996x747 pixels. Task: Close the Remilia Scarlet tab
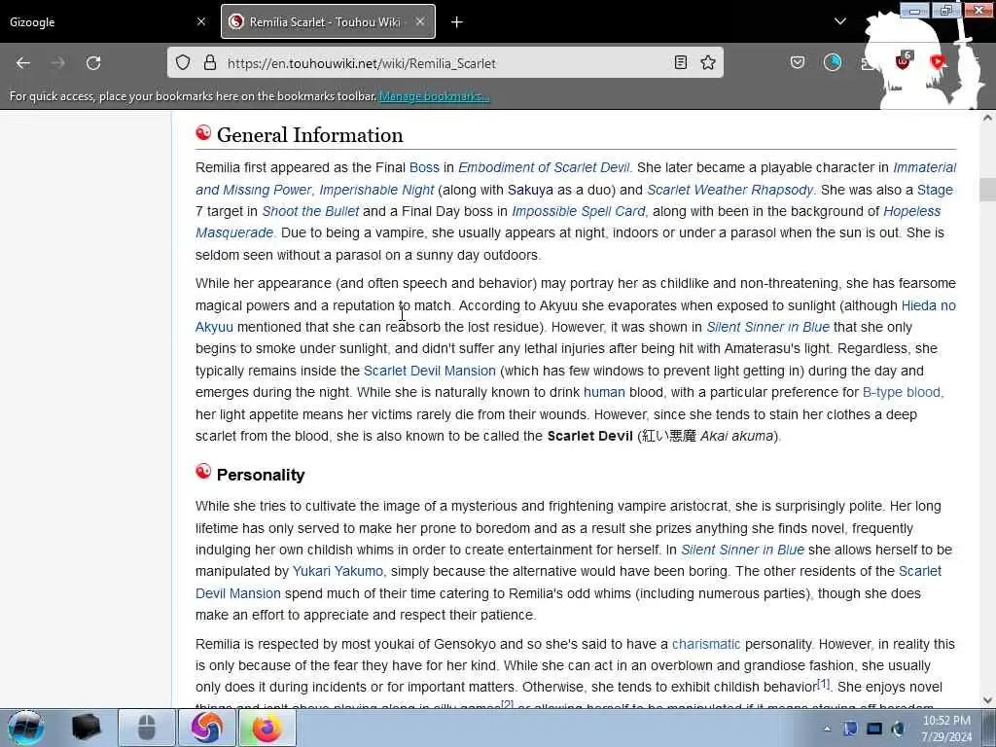coord(420,21)
